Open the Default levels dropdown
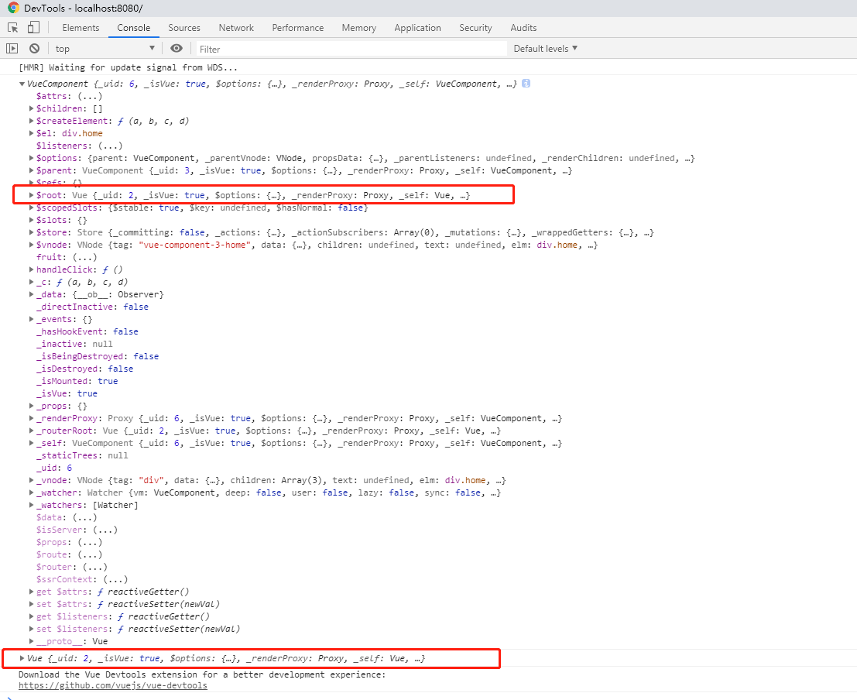Image resolution: width=857 pixels, height=700 pixels. [x=546, y=49]
